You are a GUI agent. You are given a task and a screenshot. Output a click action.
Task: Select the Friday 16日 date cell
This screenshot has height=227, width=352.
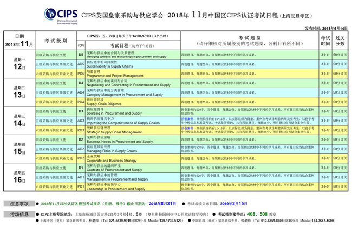click(x=19, y=177)
